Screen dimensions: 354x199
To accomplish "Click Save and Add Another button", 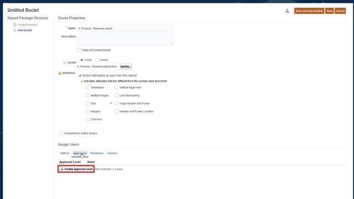I will point(309,11).
